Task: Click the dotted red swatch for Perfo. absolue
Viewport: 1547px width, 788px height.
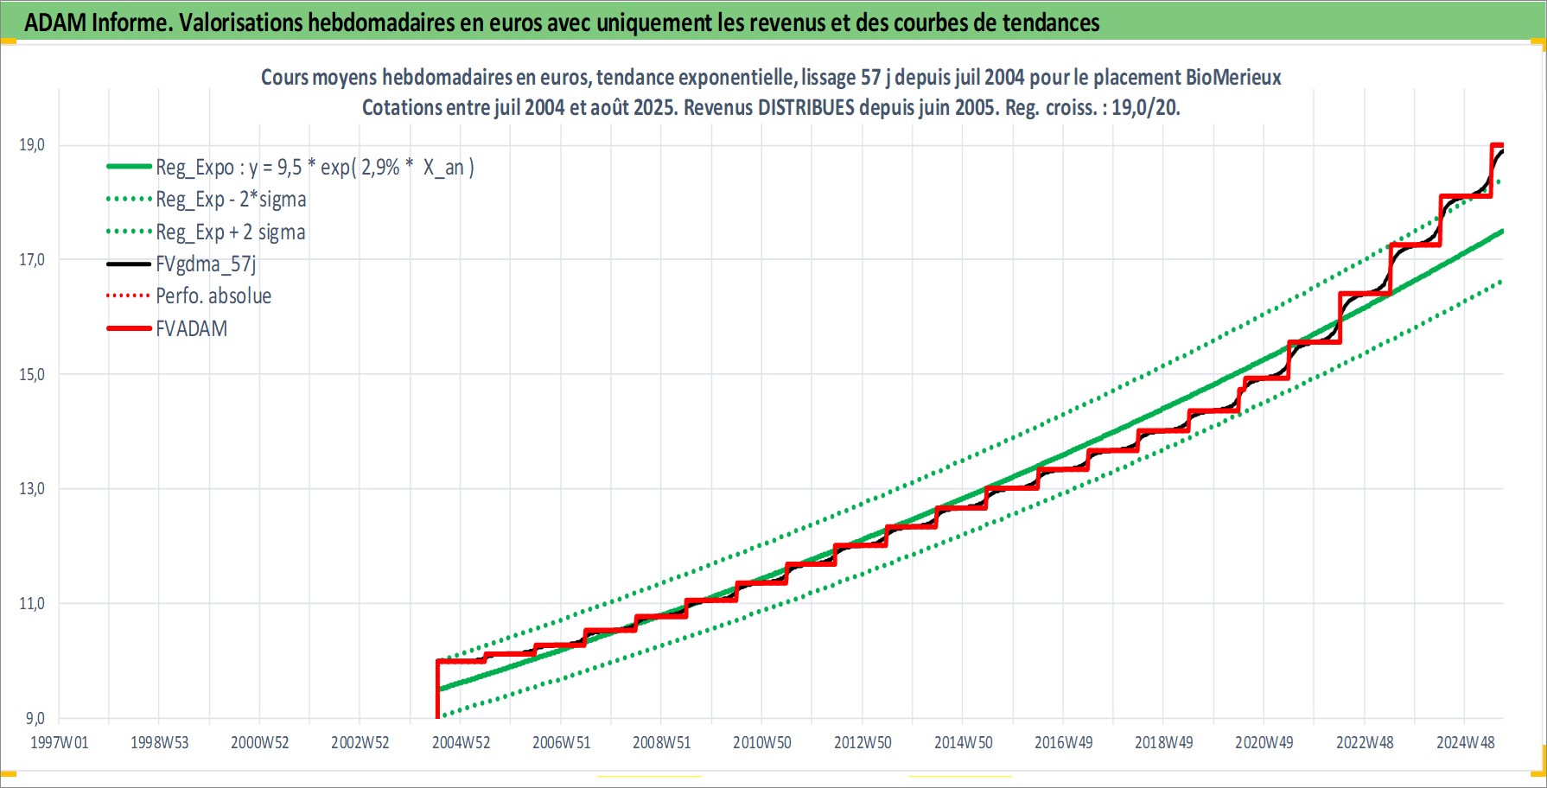Action: click(x=129, y=295)
